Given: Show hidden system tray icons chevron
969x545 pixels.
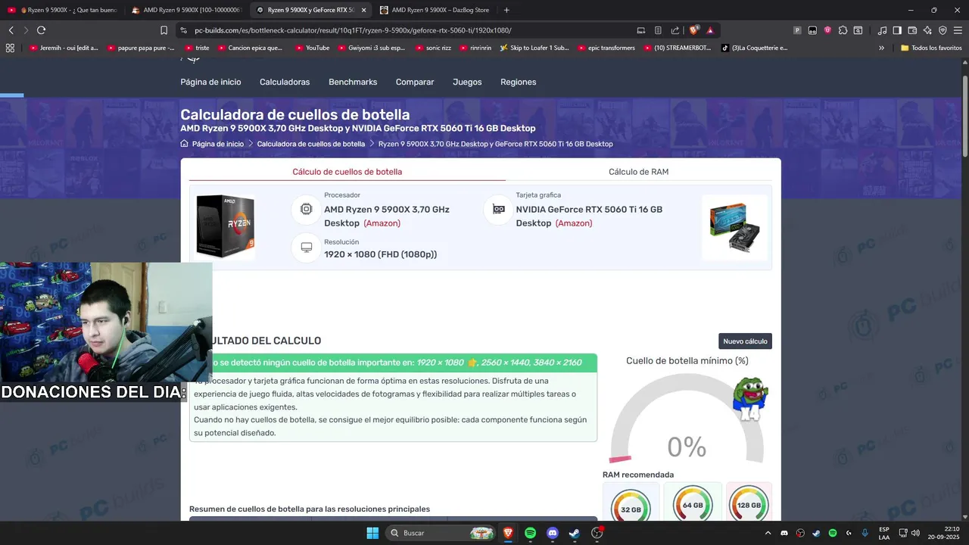Looking at the screenshot, I should point(768,533).
